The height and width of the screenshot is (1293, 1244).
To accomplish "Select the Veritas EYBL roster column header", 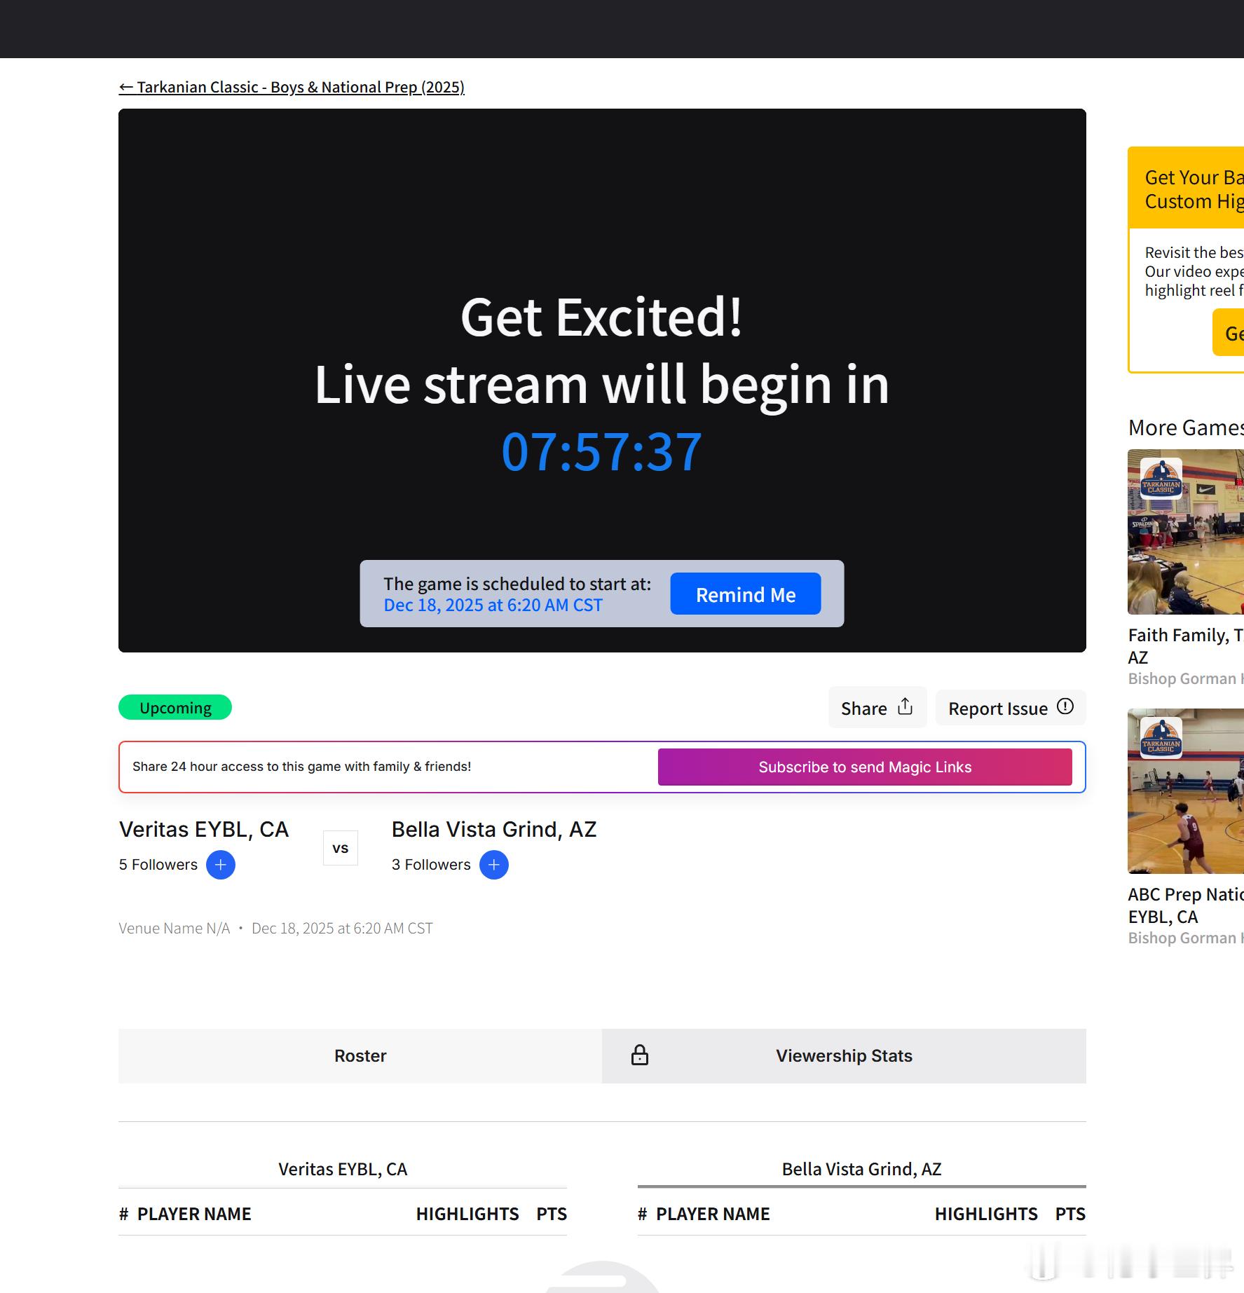I will pyautogui.click(x=343, y=1169).
